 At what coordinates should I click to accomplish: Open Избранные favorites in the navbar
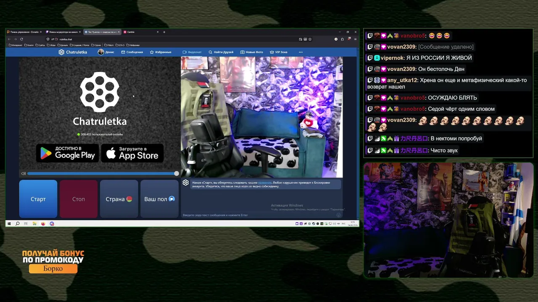click(161, 52)
